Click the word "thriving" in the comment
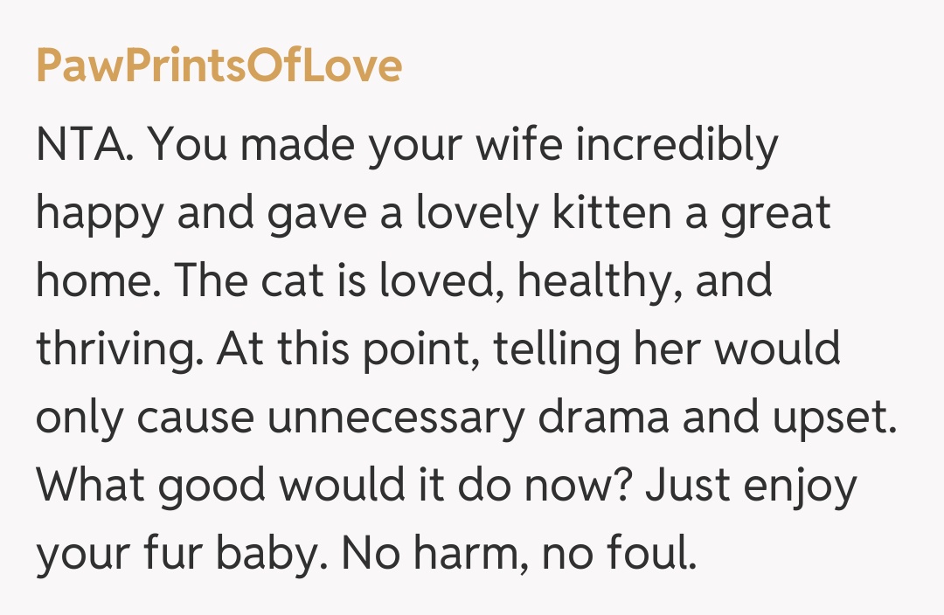944x615 pixels. pos(117,349)
